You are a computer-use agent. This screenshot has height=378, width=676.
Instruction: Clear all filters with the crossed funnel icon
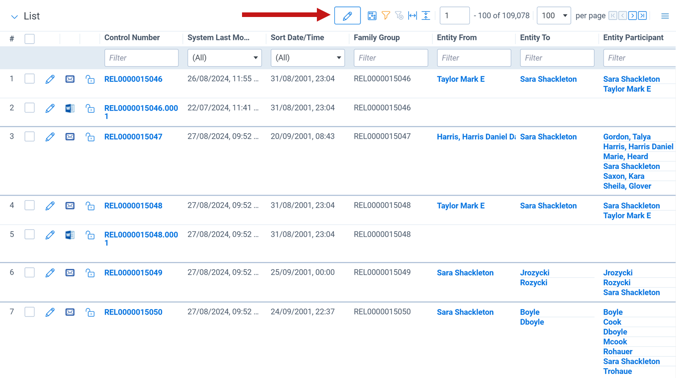point(399,16)
